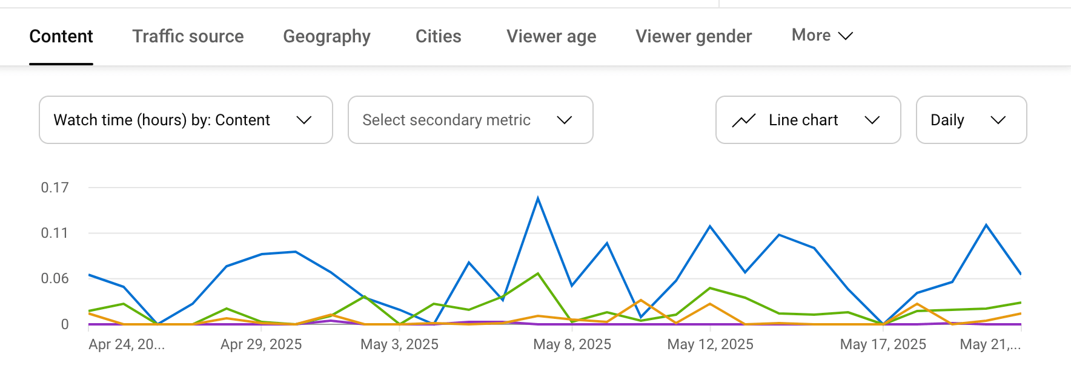1071x380 pixels.
Task: Select the Viewer age tab
Action: point(551,36)
